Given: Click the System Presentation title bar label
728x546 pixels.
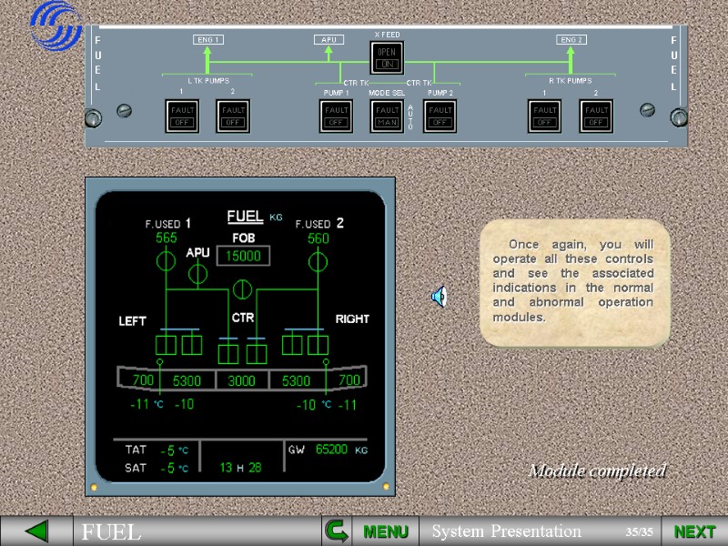Looking at the screenshot, I should pos(509,531).
